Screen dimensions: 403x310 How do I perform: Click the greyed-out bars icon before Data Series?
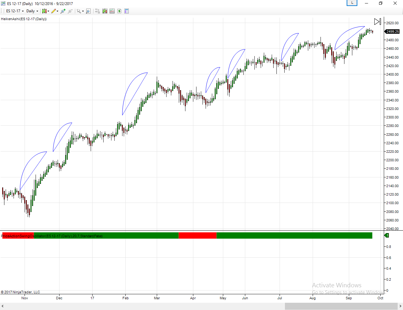[x=97, y=11]
